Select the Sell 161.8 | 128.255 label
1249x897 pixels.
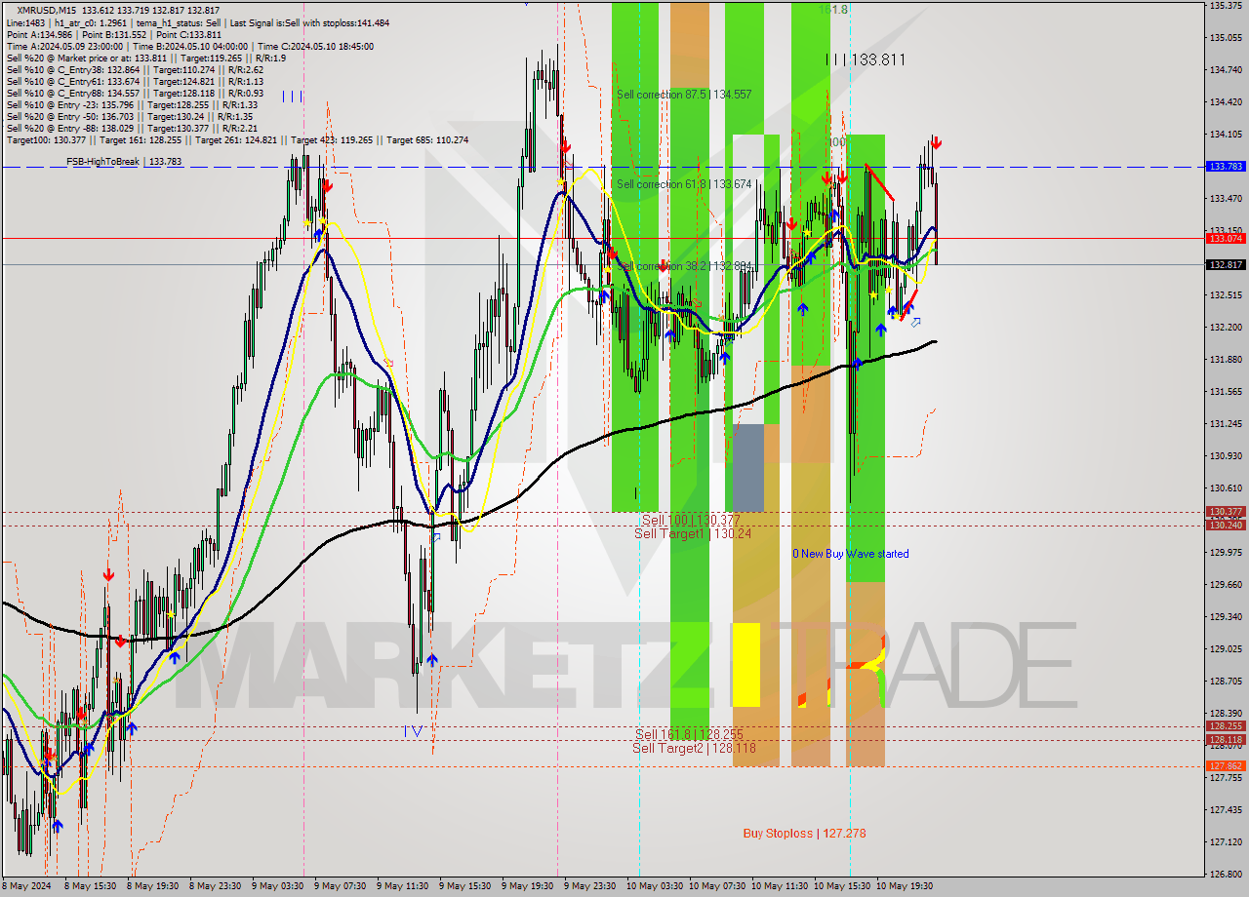click(x=689, y=734)
